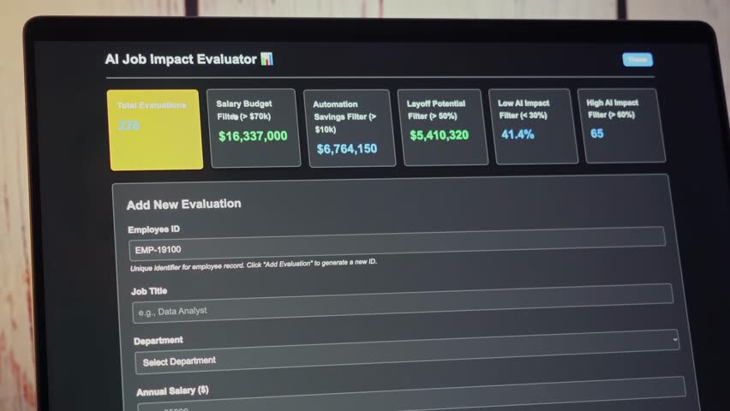The image size is (730, 411).
Task: Click the $5,410,320 value
Action: pos(439,135)
